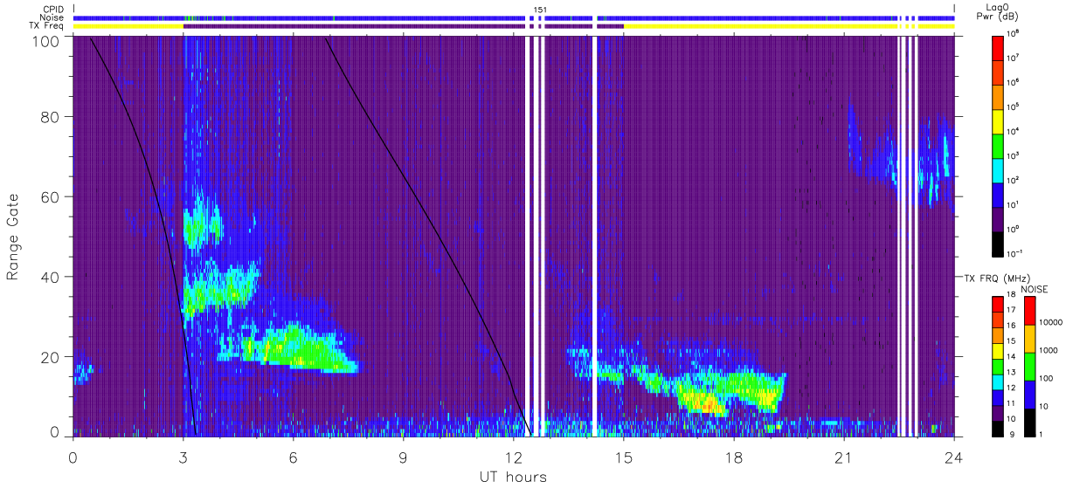Image resolution: width=1073 pixels, height=495 pixels.
Task: Click the 'NOISE' legend title
Action: (1034, 288)
